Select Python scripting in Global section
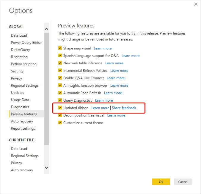201x194 pixels. click(x=24, y=64)
